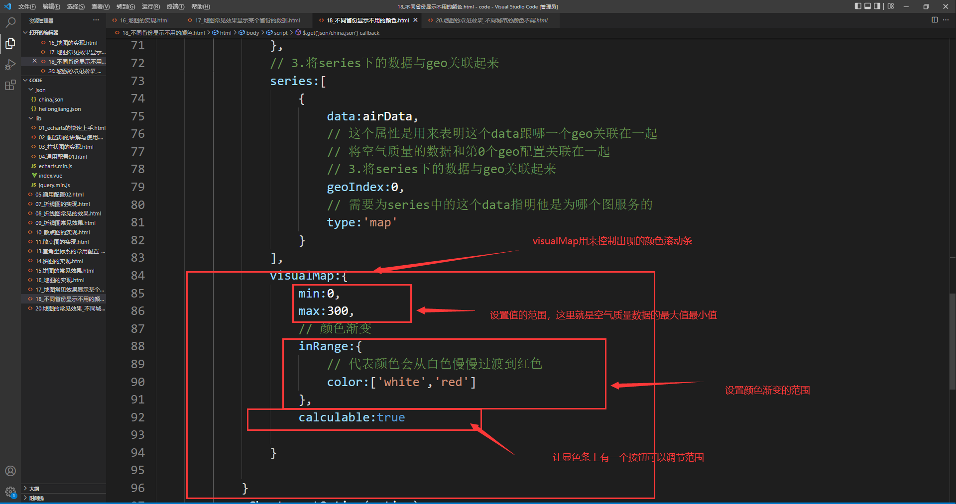Toggle the secondary side bar
956x504 pixels.
(x=877, y=6)
